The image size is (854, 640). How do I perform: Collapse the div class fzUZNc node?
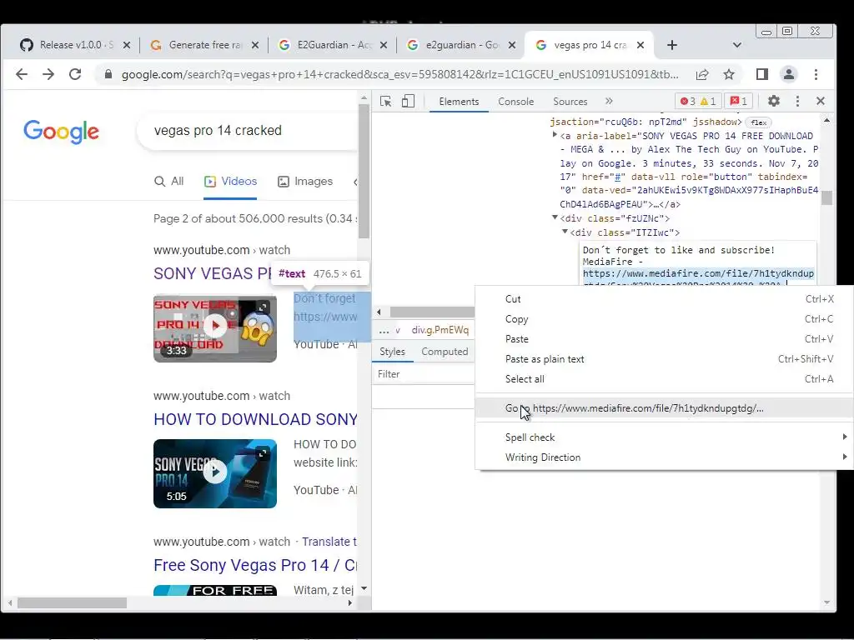pos(555,217)
